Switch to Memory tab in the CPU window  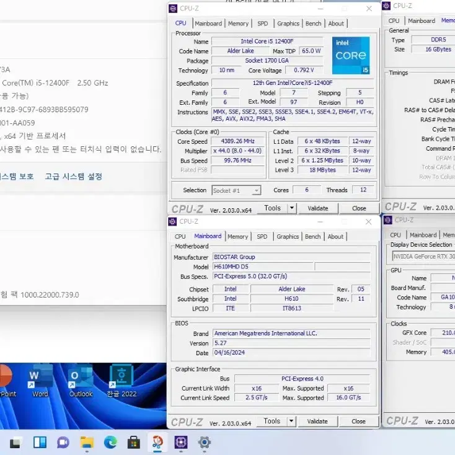[x=238, y=24]
